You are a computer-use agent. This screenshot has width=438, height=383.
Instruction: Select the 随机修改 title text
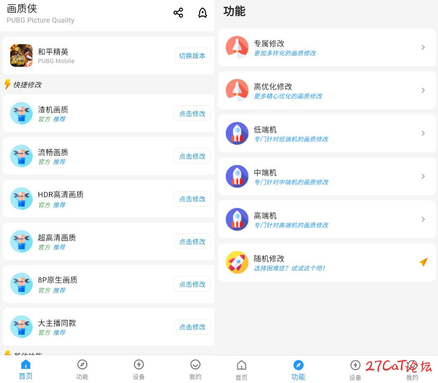pyautogui.click(x=269, y=259)
